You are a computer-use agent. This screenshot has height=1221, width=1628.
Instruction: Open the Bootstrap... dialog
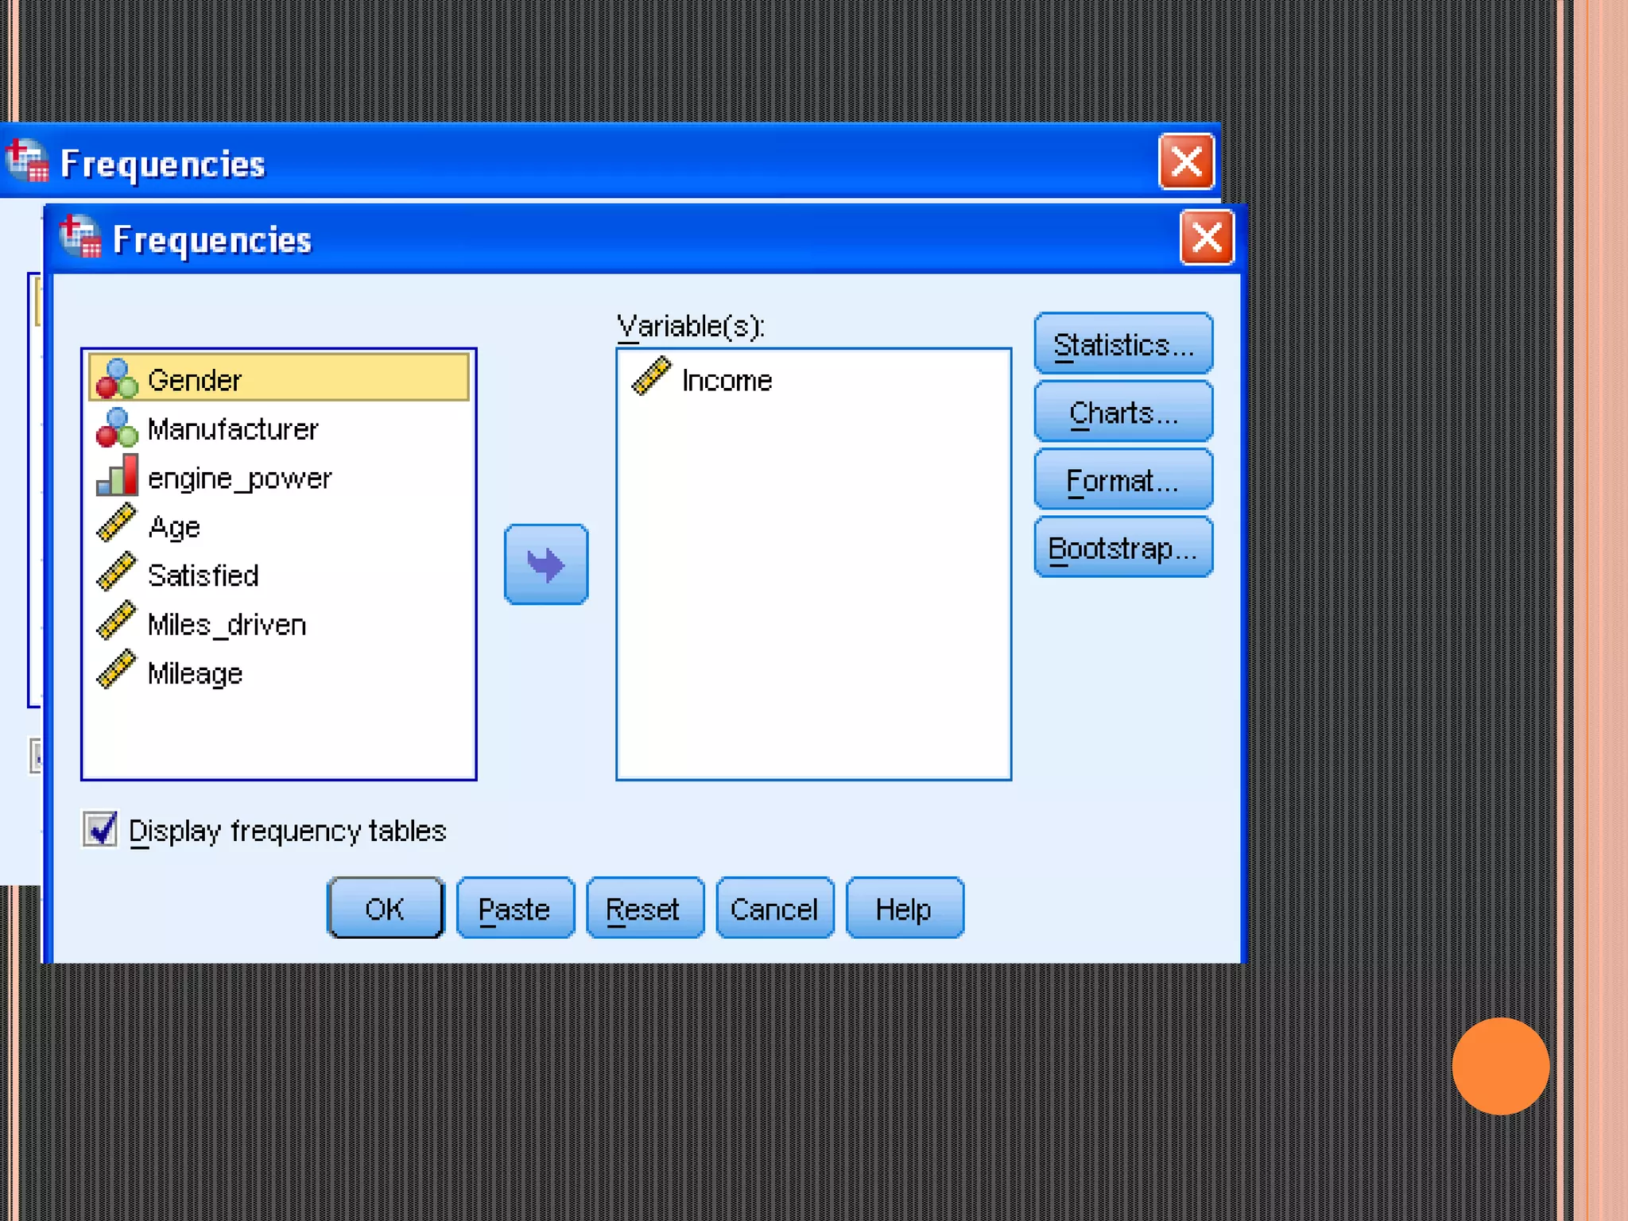pos(1123,548)
